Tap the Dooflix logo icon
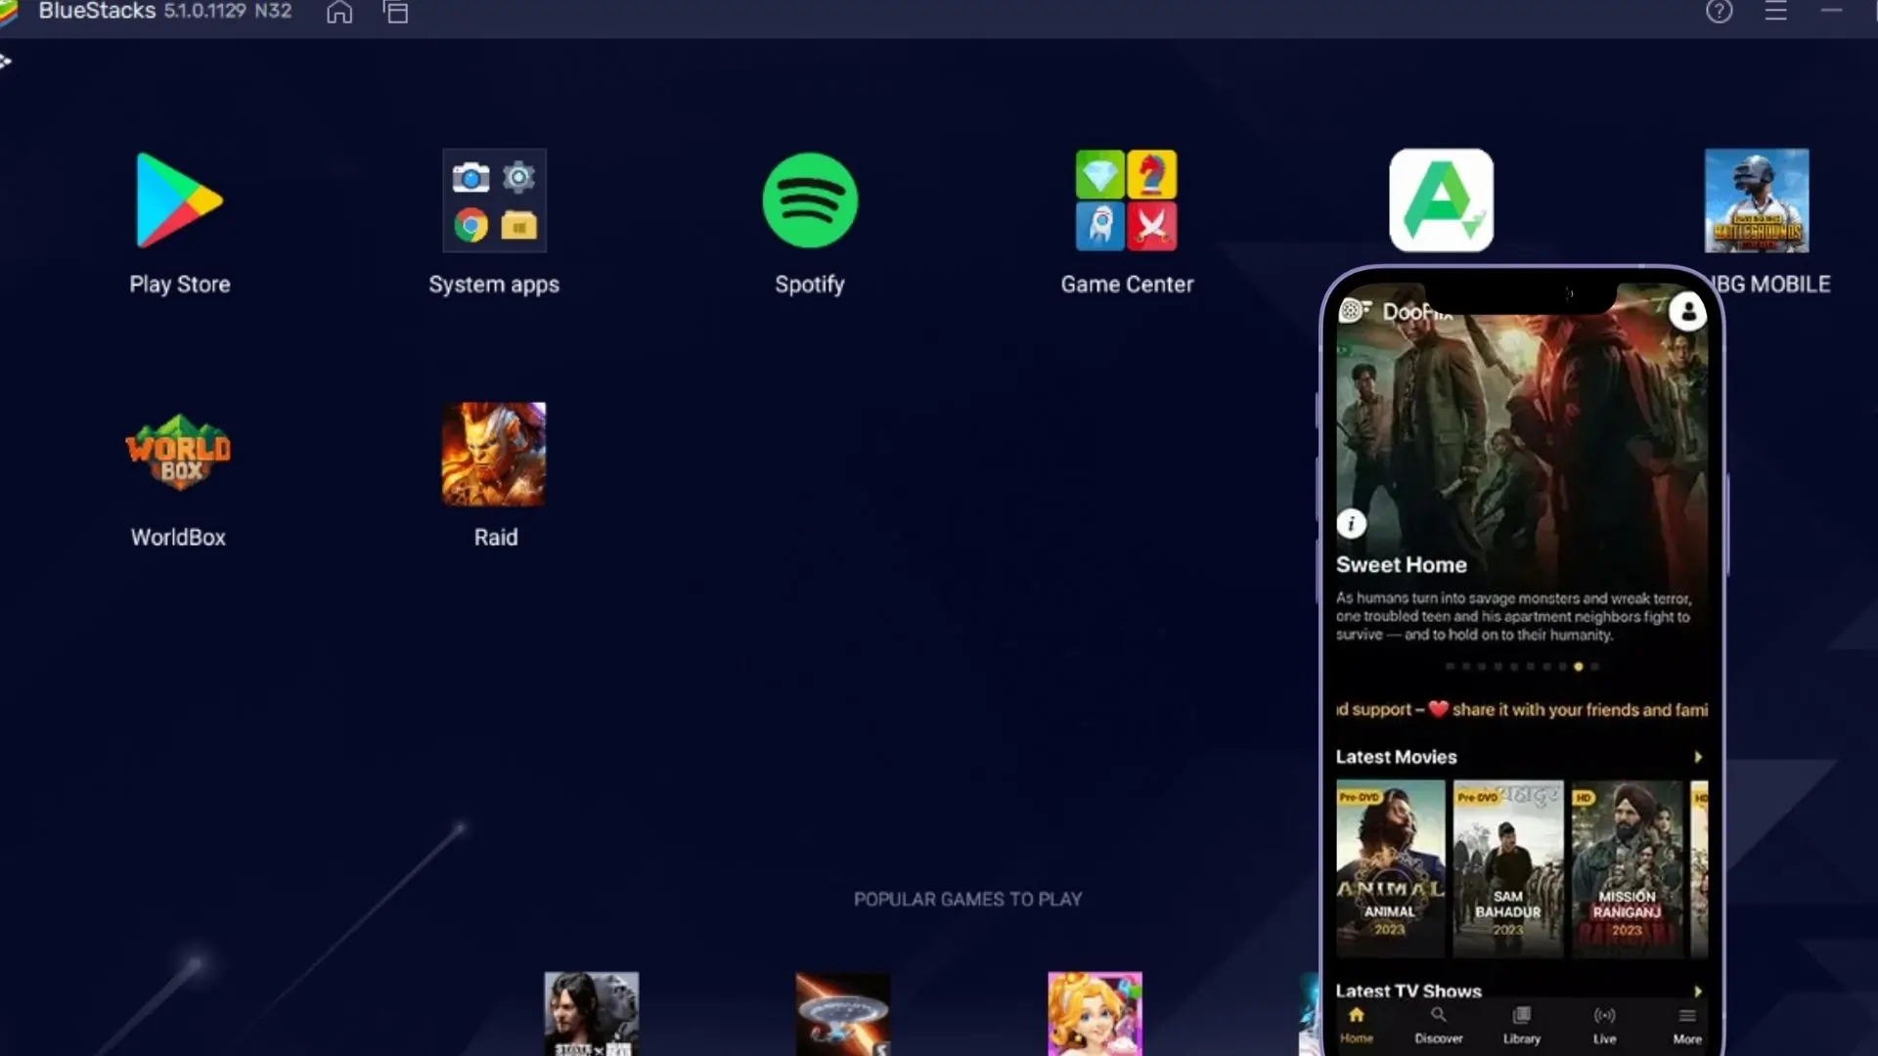 (1354, 311)
